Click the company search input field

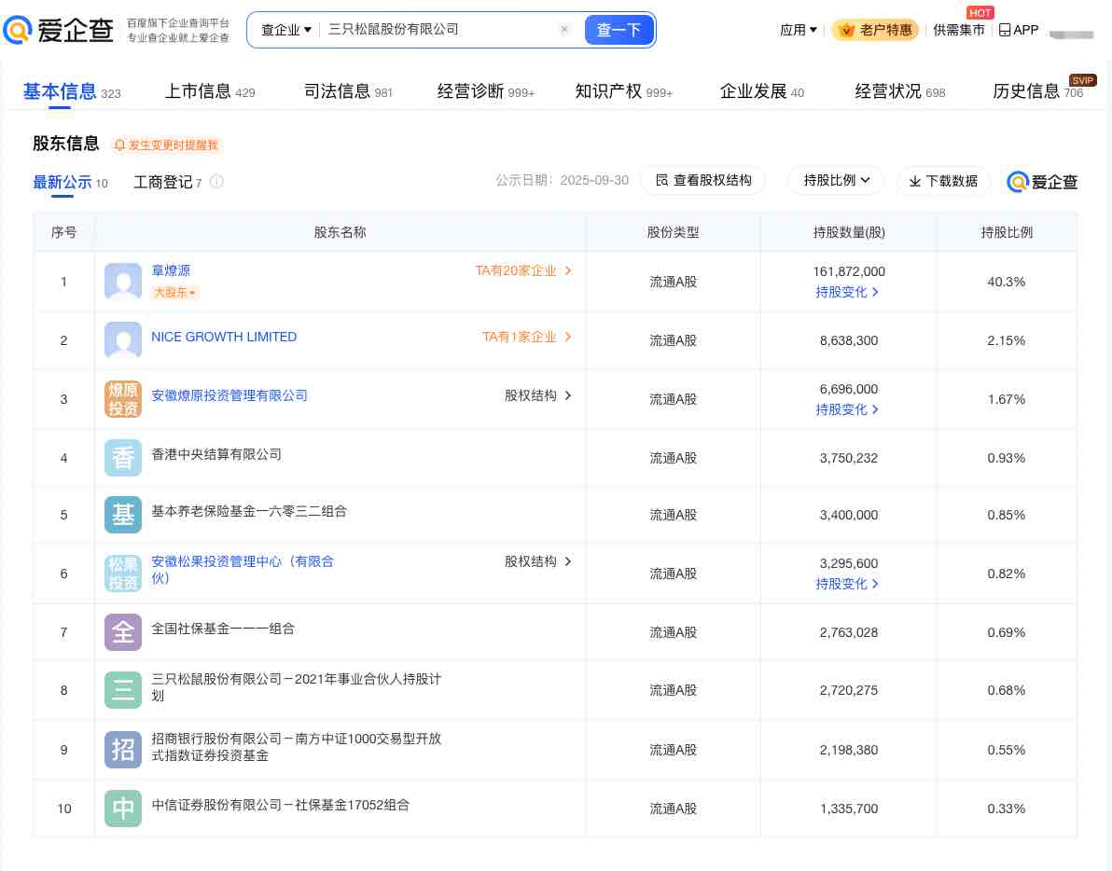[438, 30]
